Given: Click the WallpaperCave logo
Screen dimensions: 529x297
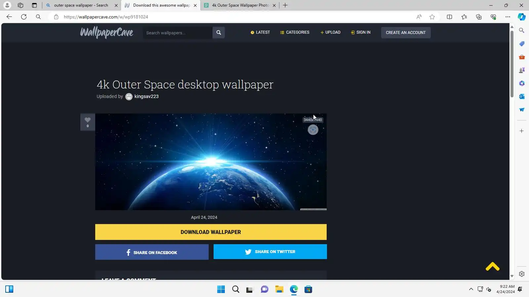Looking at the screenshot, I should coord(106,33).
